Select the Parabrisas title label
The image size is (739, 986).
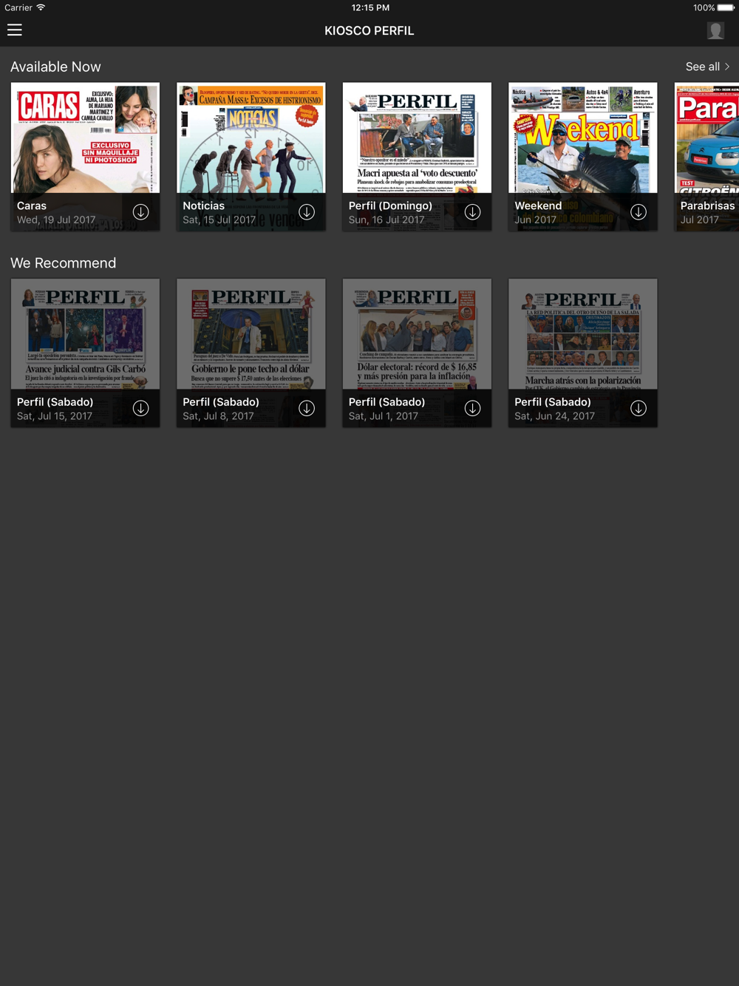click(x=707, y=205)
